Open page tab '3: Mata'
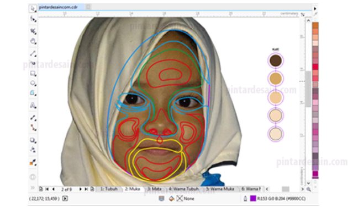The image size is (348, 209). click(x=155, y=189)
